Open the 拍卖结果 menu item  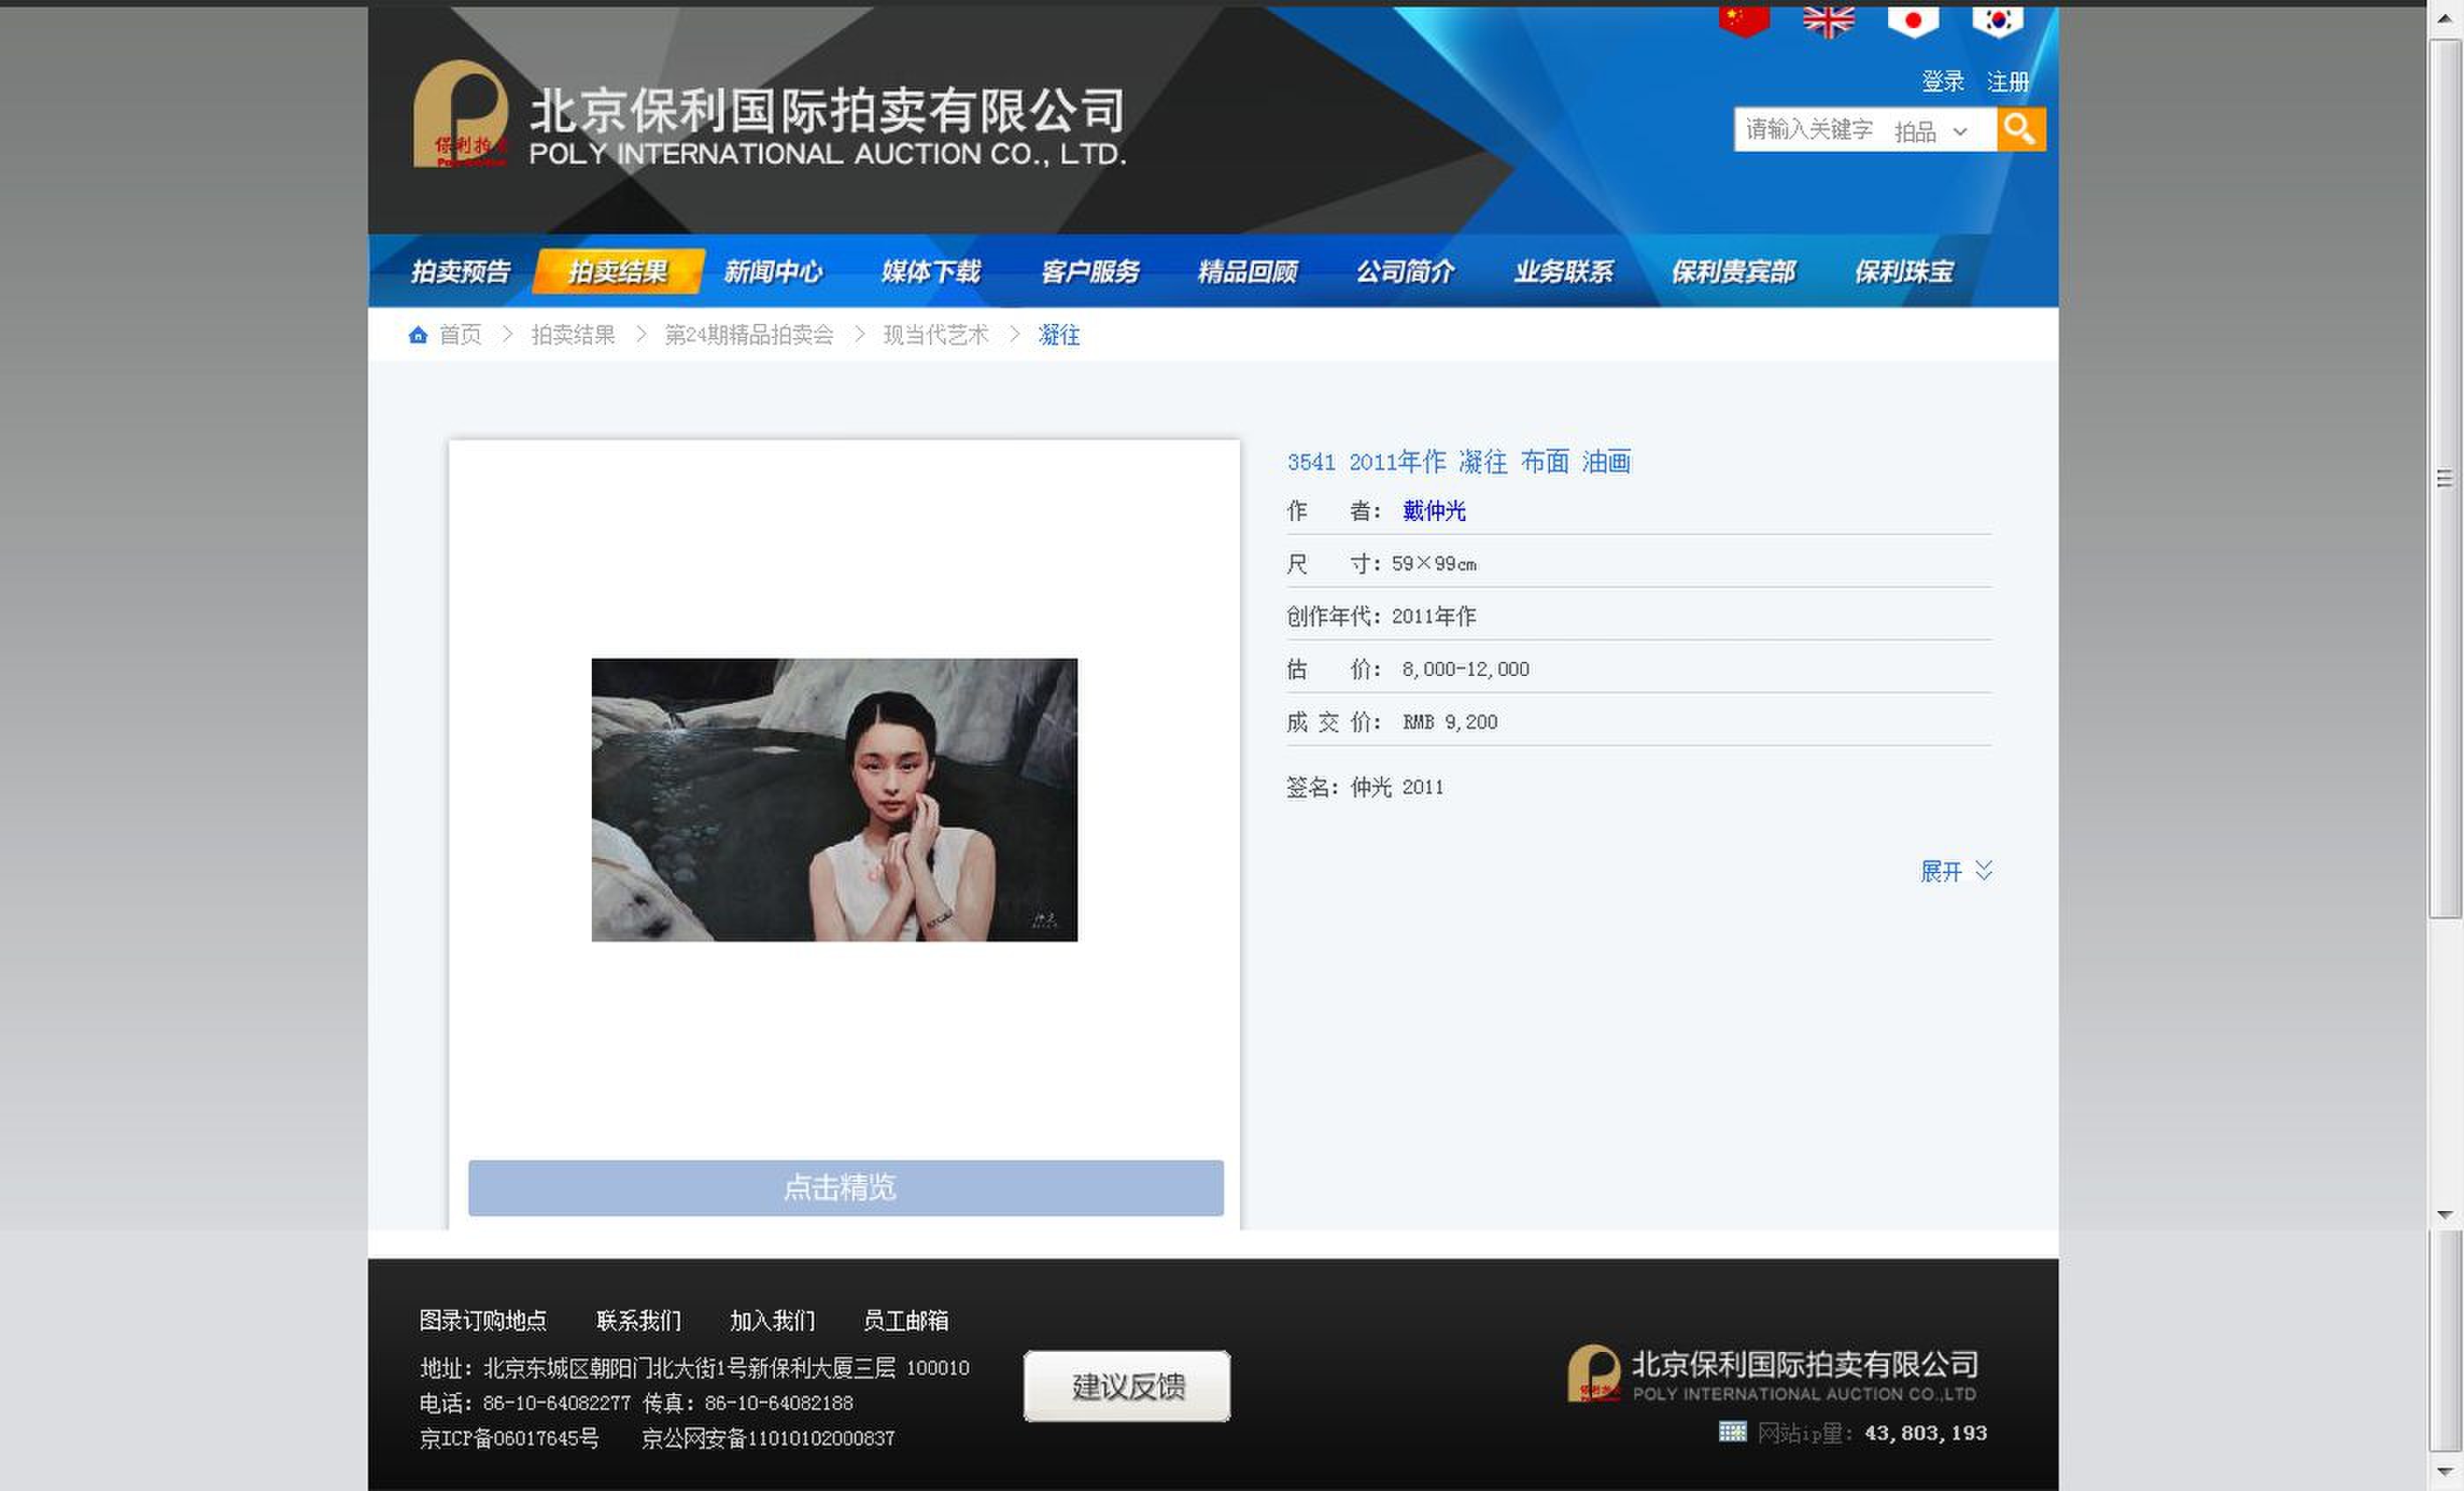point(618,272)
